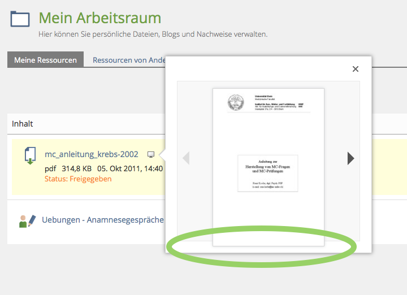Click the university seal in the previewed document
This screenshot has height=295, width=407.
pos(235,103)
